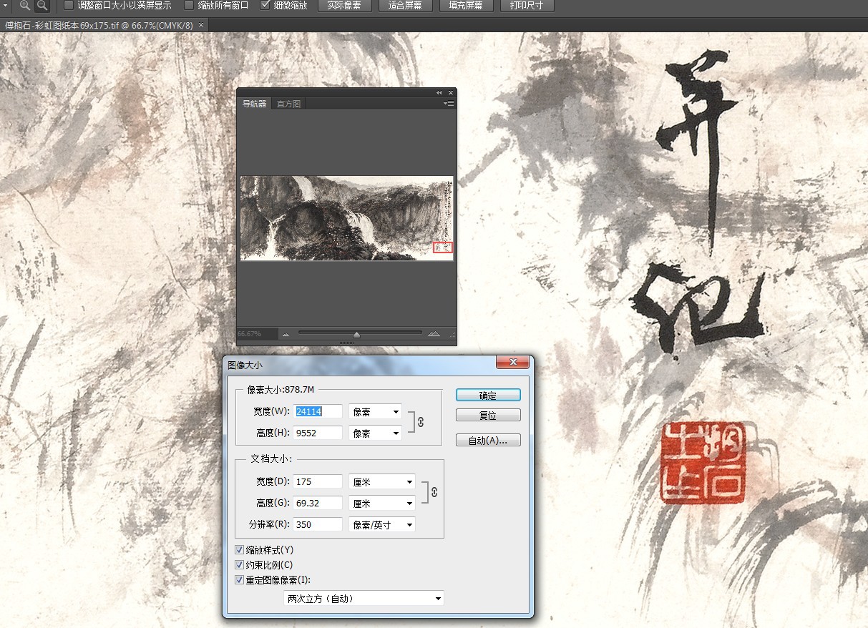Open the document width 厘米 unit dropdown
This screenshot has width=868, height=628.
tap(382, 481)
